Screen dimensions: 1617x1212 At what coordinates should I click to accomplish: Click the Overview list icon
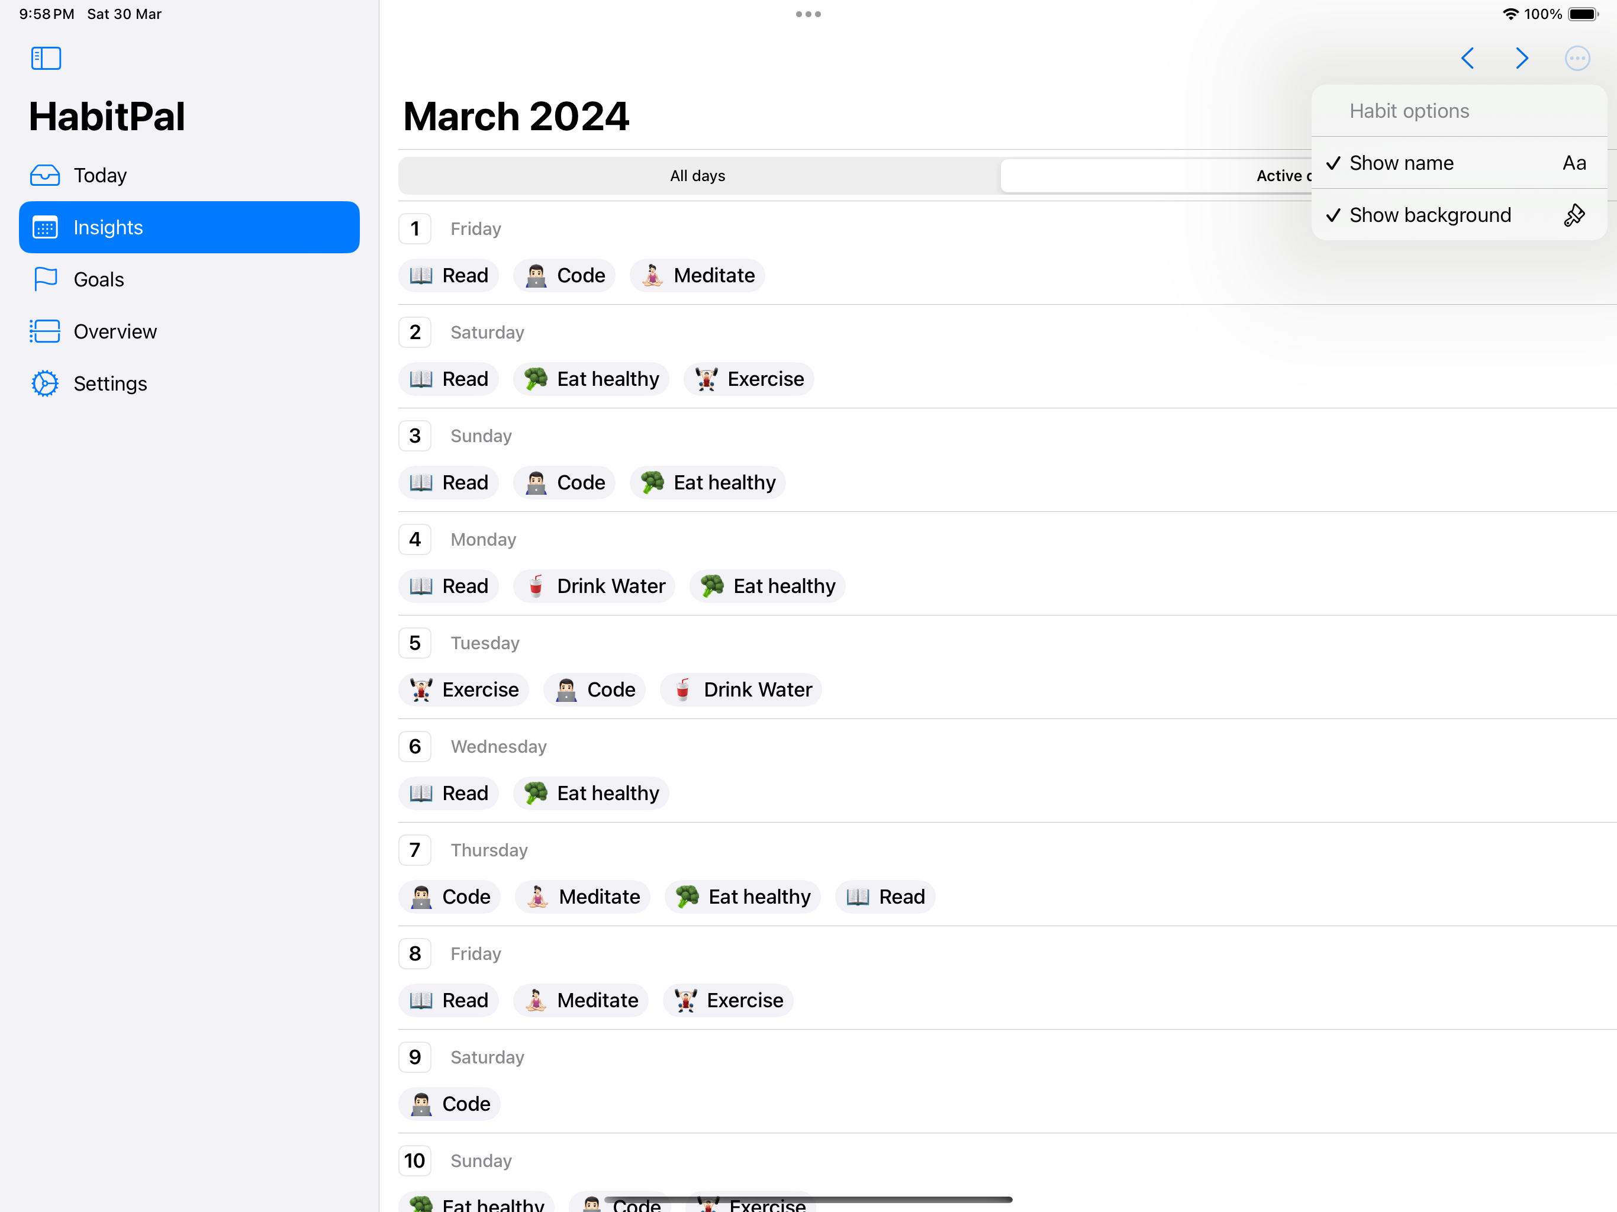pyautogui.click(x=46, y=331)
